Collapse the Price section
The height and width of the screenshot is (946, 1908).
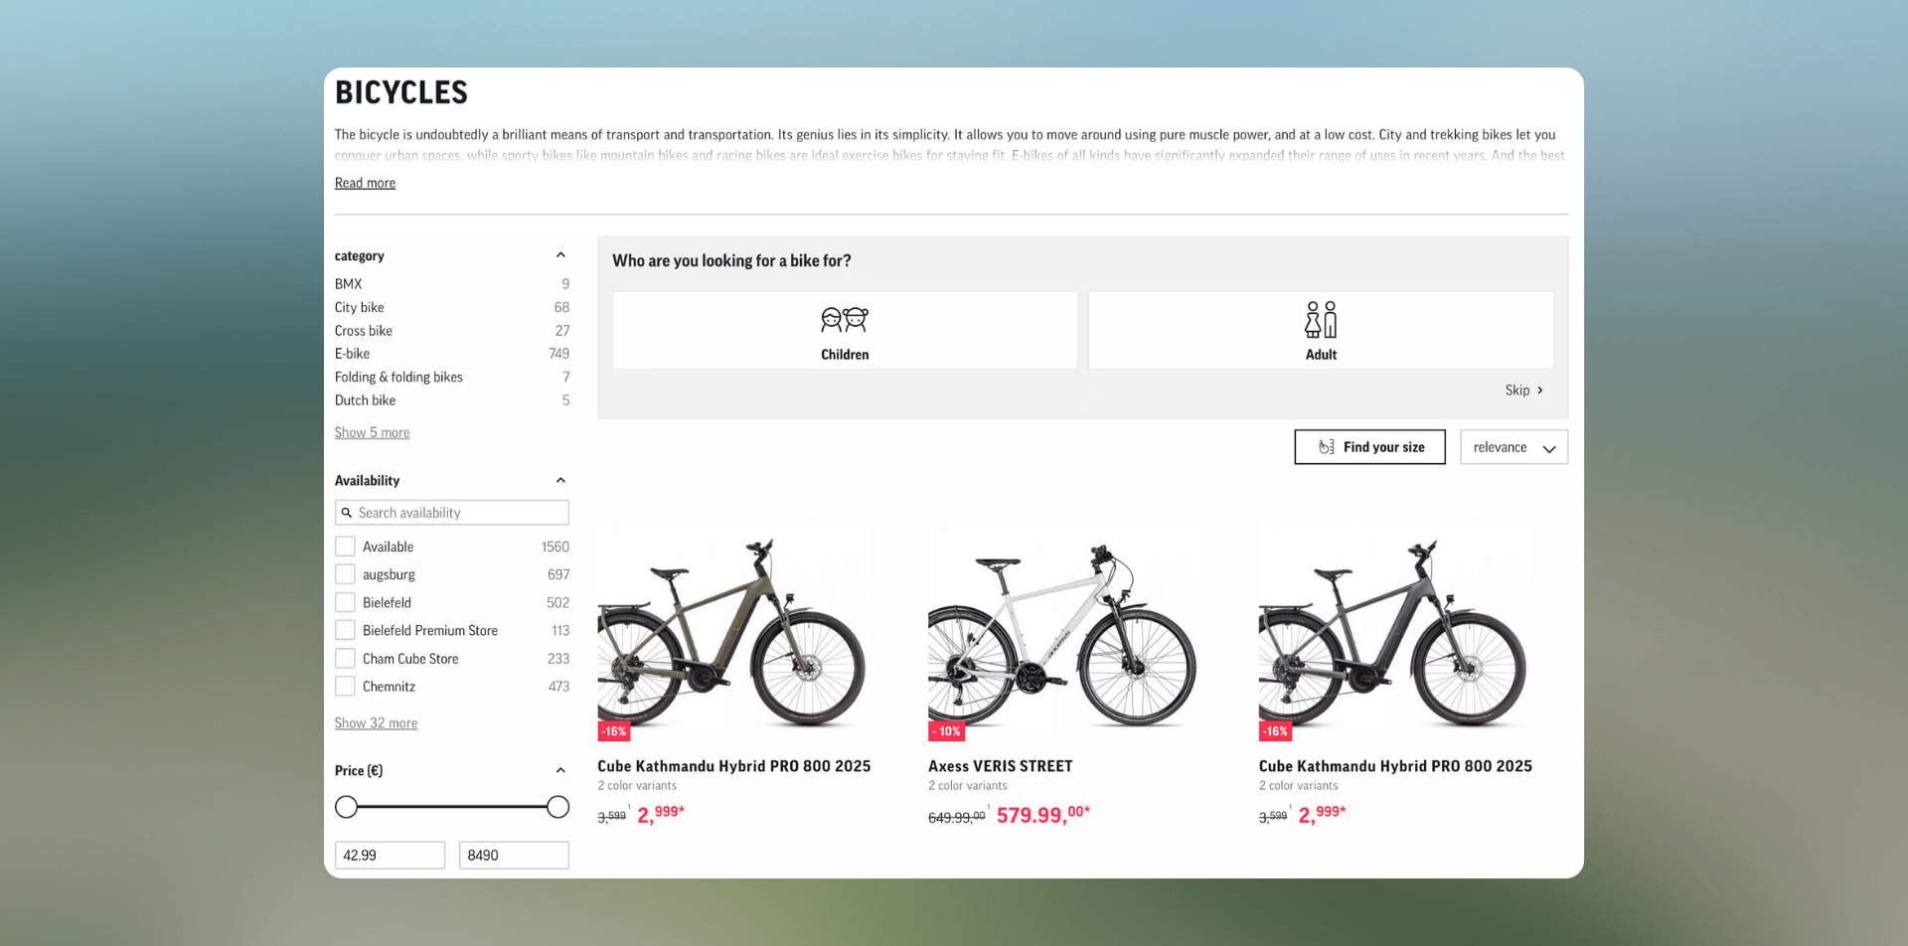[x=560, y=769]
